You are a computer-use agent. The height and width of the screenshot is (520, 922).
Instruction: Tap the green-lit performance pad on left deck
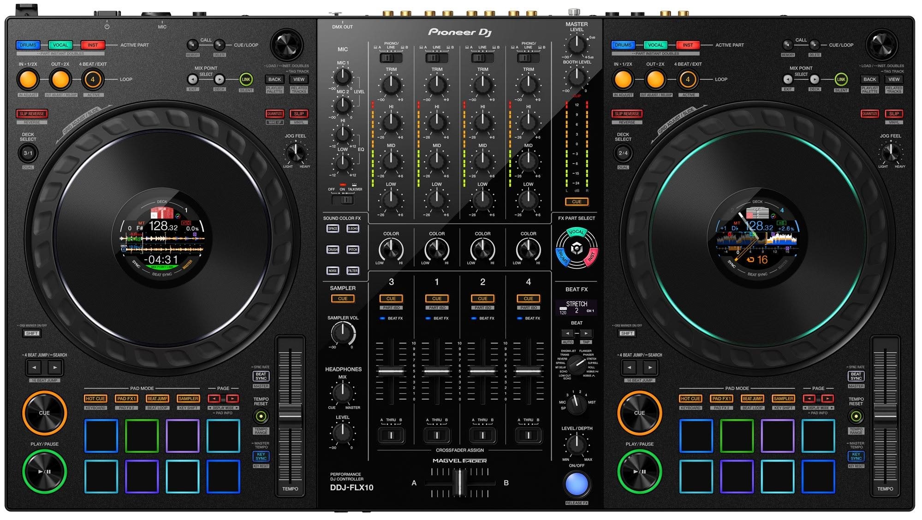pyautogui.click(x=142, y=436)
